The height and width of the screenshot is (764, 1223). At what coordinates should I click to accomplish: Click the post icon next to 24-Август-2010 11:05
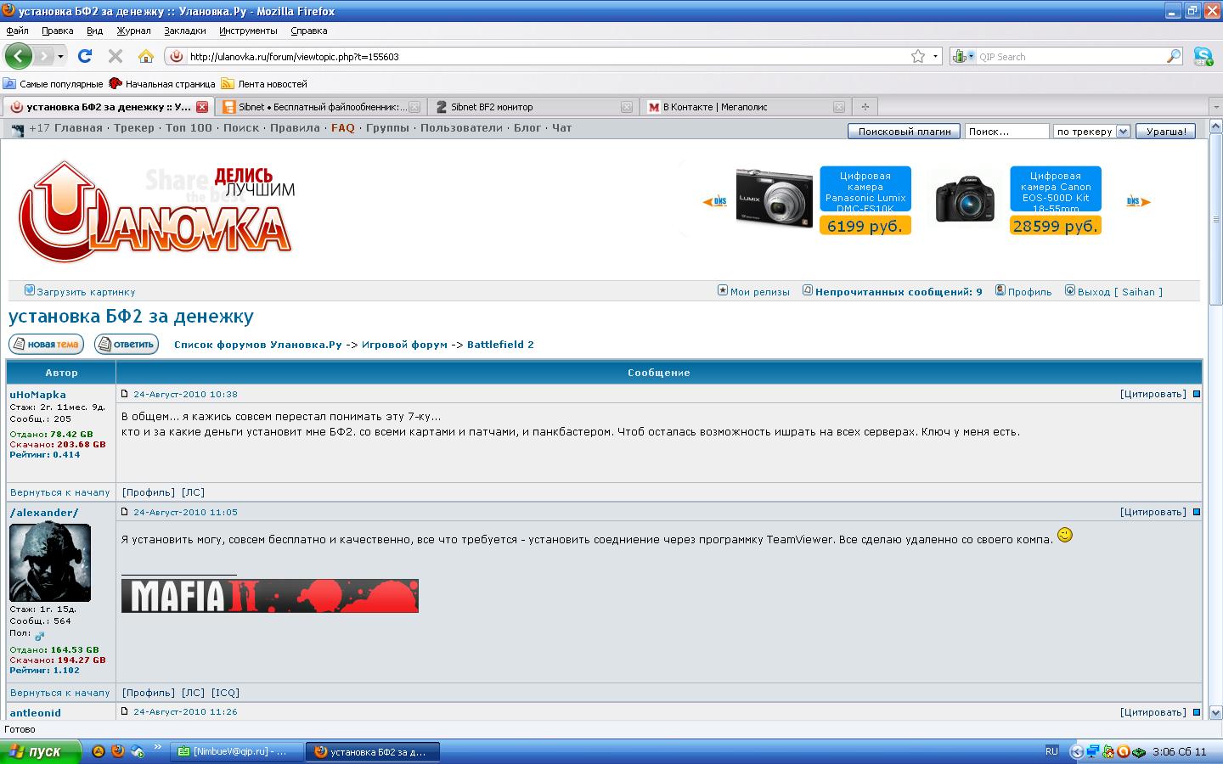click(x=125, y=512)
